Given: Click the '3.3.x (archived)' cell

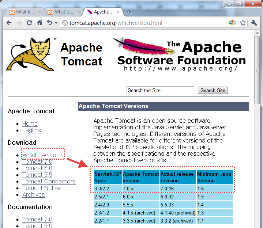Looking at the screenshot, I should click(x=141, y=221).
